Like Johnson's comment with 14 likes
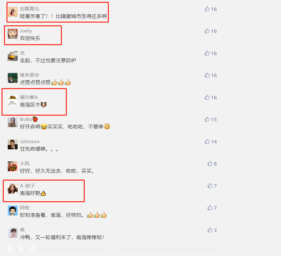This screenshot has height=256, width=281. point(207,141)
